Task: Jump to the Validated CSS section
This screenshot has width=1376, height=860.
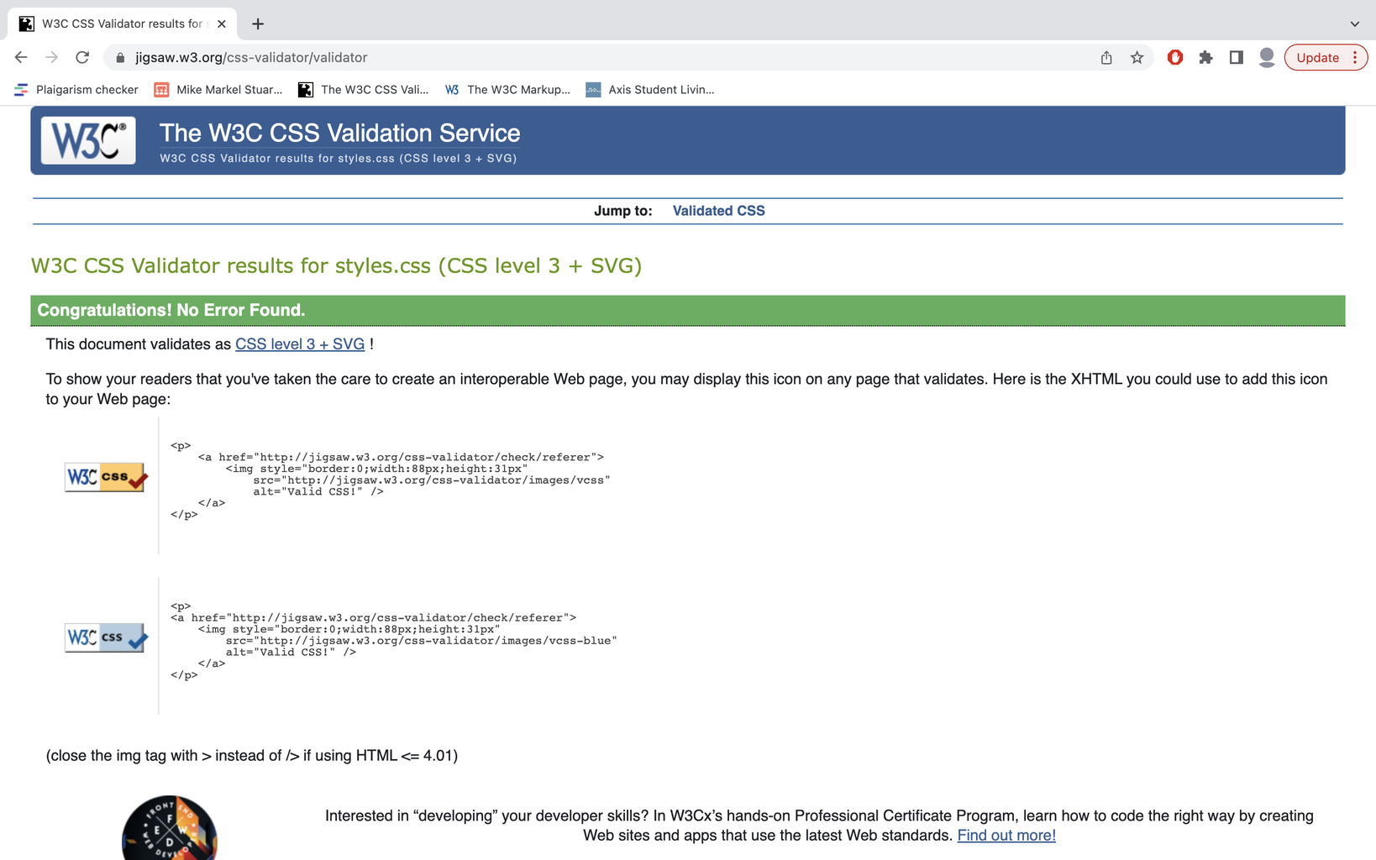Action: tap(718, 211)
